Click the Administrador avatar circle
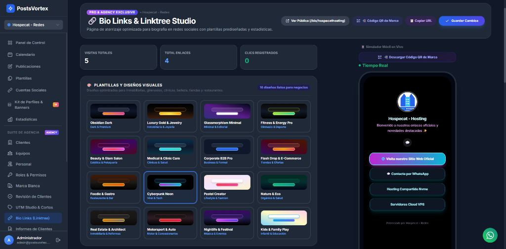 click(9, 240)
